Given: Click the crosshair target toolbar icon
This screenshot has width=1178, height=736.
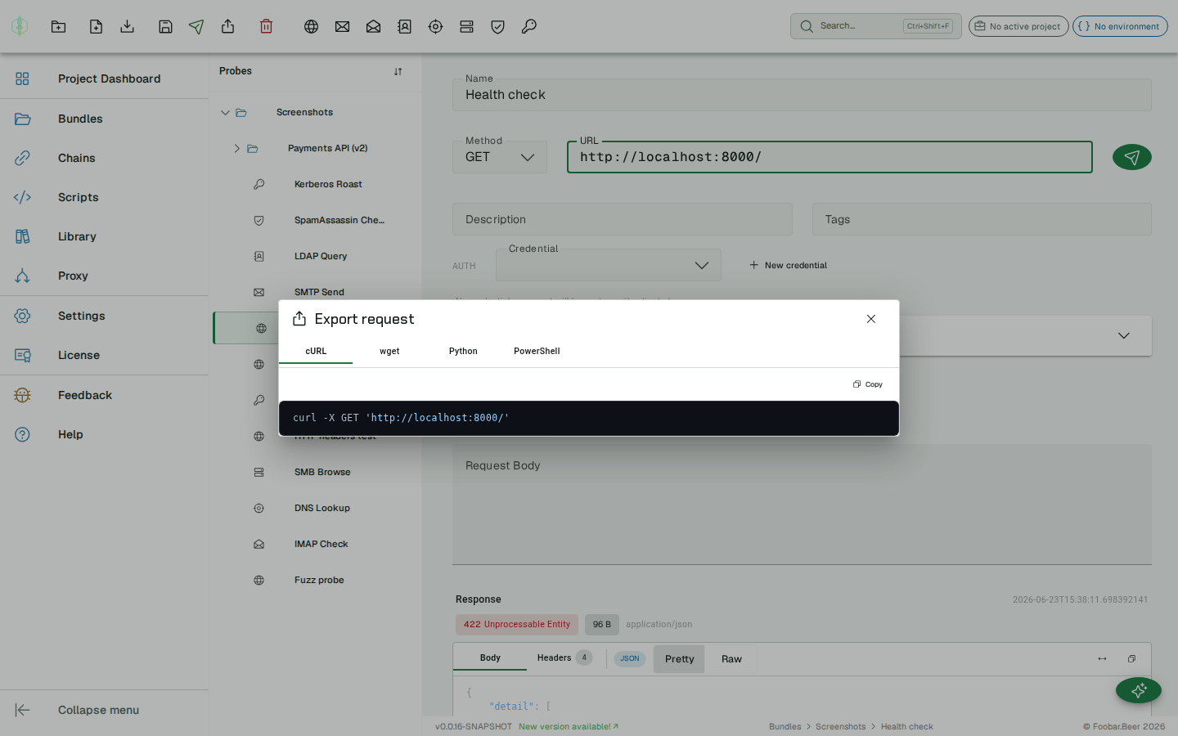Looking at the screenshot, I should pos(435,26).
